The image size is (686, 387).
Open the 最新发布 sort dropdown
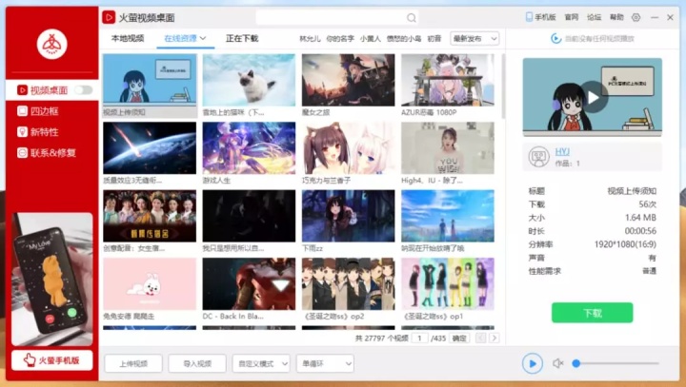coord(474,38)
